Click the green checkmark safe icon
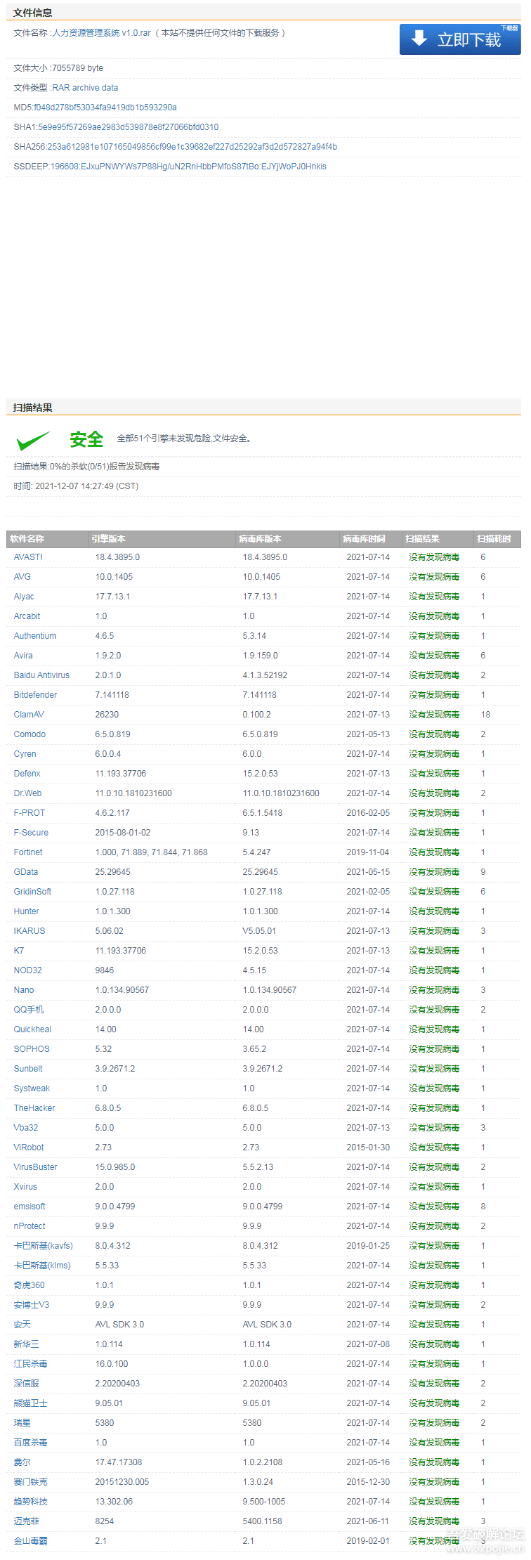Screen dimensions: 531x1560 pos(33,441)
